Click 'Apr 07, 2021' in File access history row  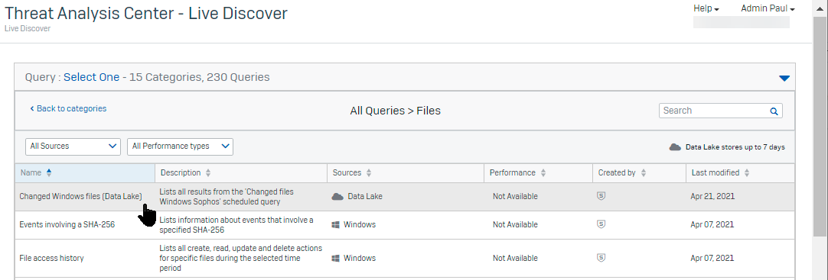coord(712,259)
